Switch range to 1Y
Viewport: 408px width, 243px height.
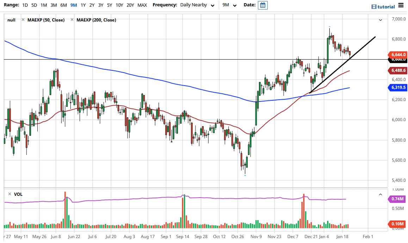click(83, 5)
